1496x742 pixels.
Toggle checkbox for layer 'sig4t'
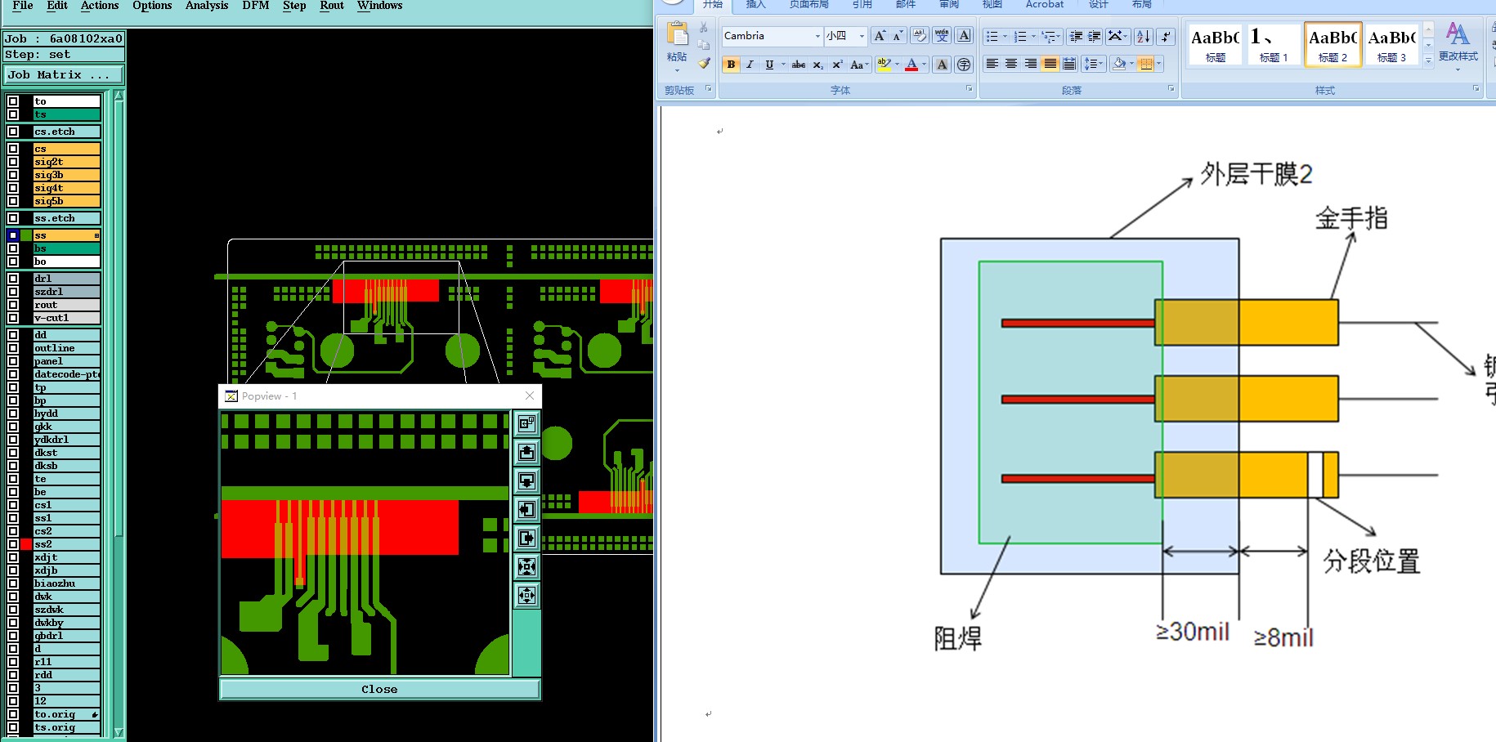pyautogui.click(x=13, y=188)
